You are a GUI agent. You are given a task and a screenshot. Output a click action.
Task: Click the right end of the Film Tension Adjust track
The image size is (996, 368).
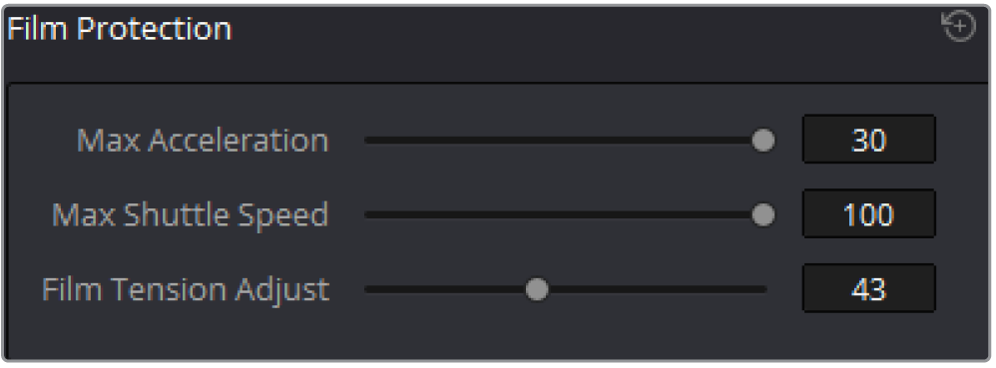762,289
